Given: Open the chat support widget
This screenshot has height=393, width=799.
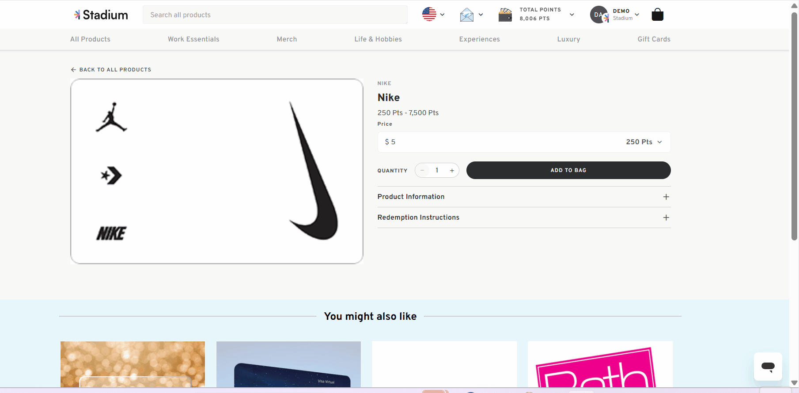Looking at the screenshot, I should pyautogui.click(x=768, y=366).
